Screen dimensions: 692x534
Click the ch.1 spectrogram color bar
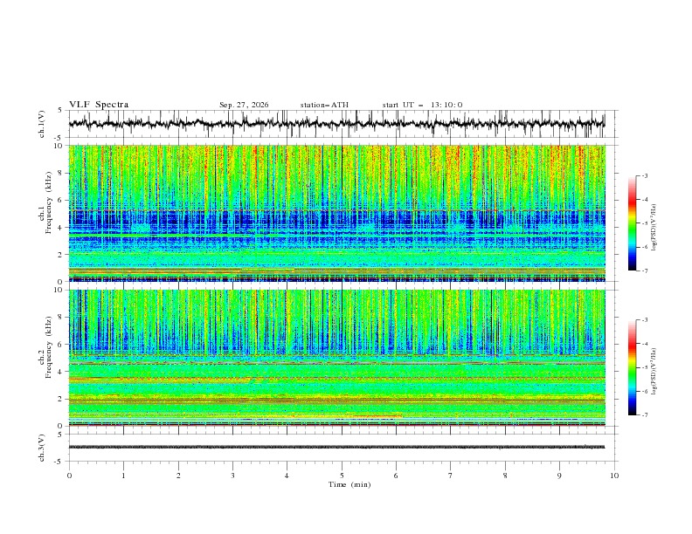(x=632, y=223)
